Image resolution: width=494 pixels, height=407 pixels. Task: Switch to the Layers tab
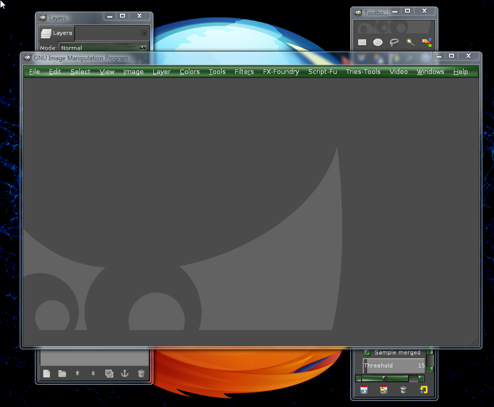pos(56,33)
